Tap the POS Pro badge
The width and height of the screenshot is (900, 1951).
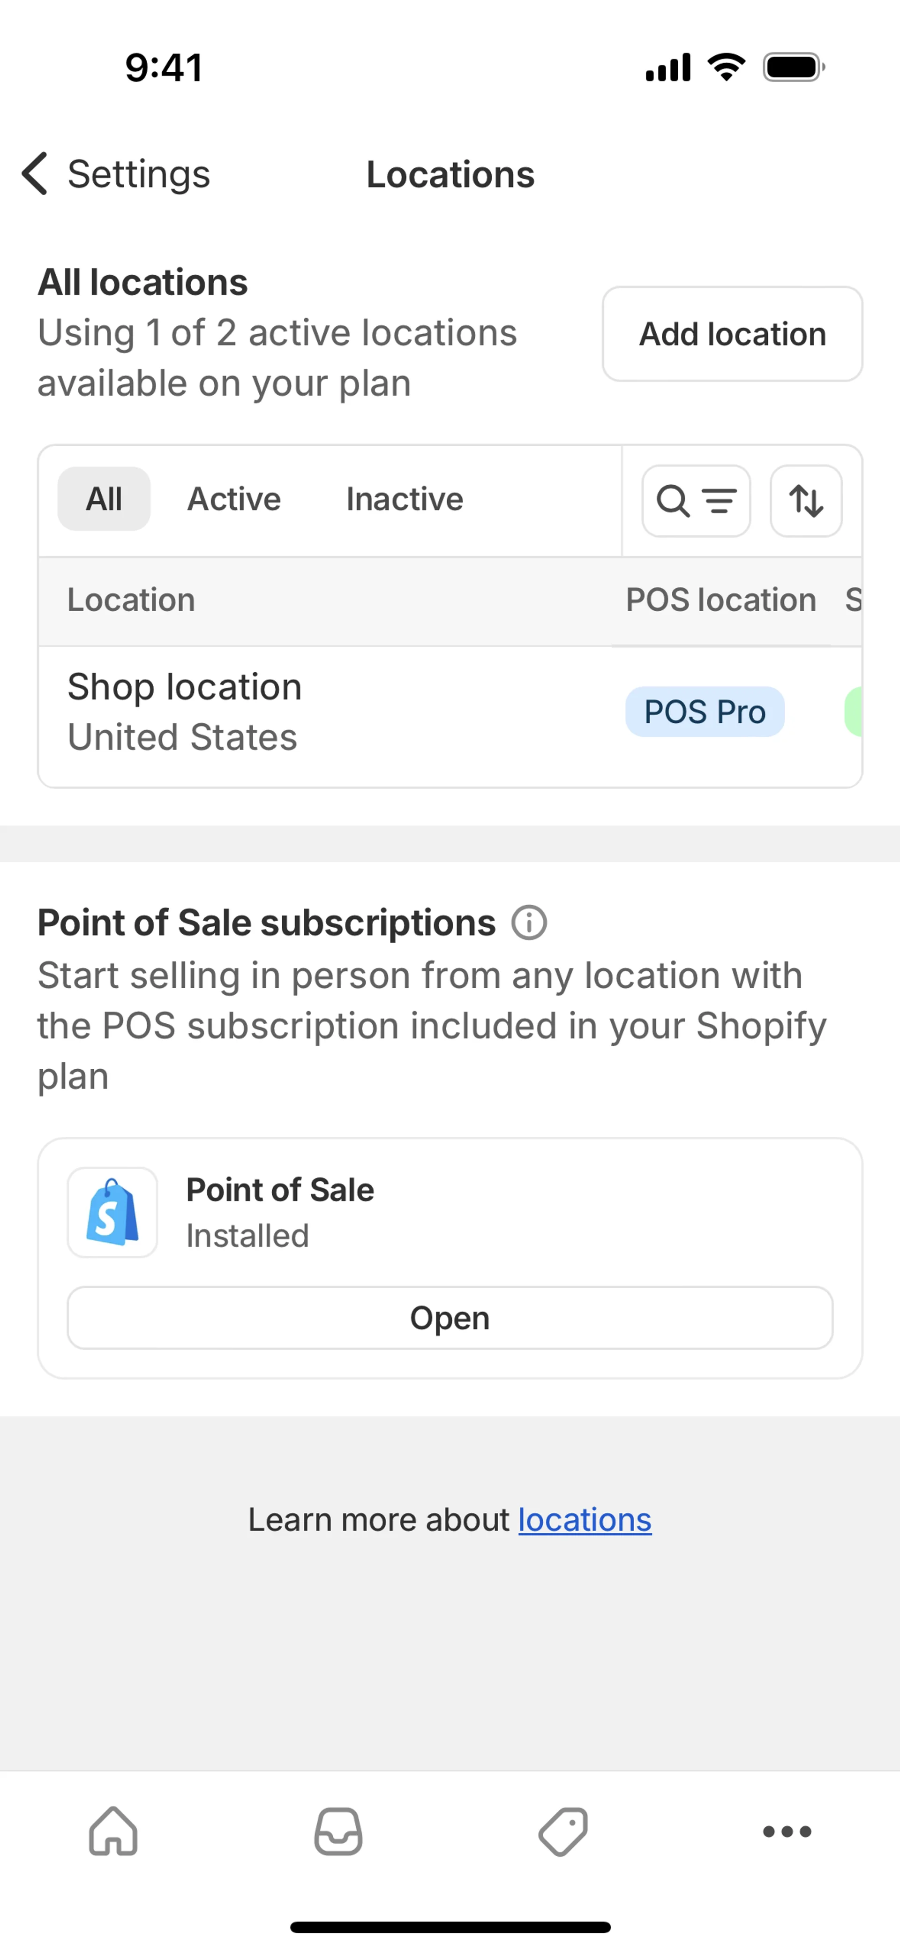pyautogui.click(x=705, y=712)
